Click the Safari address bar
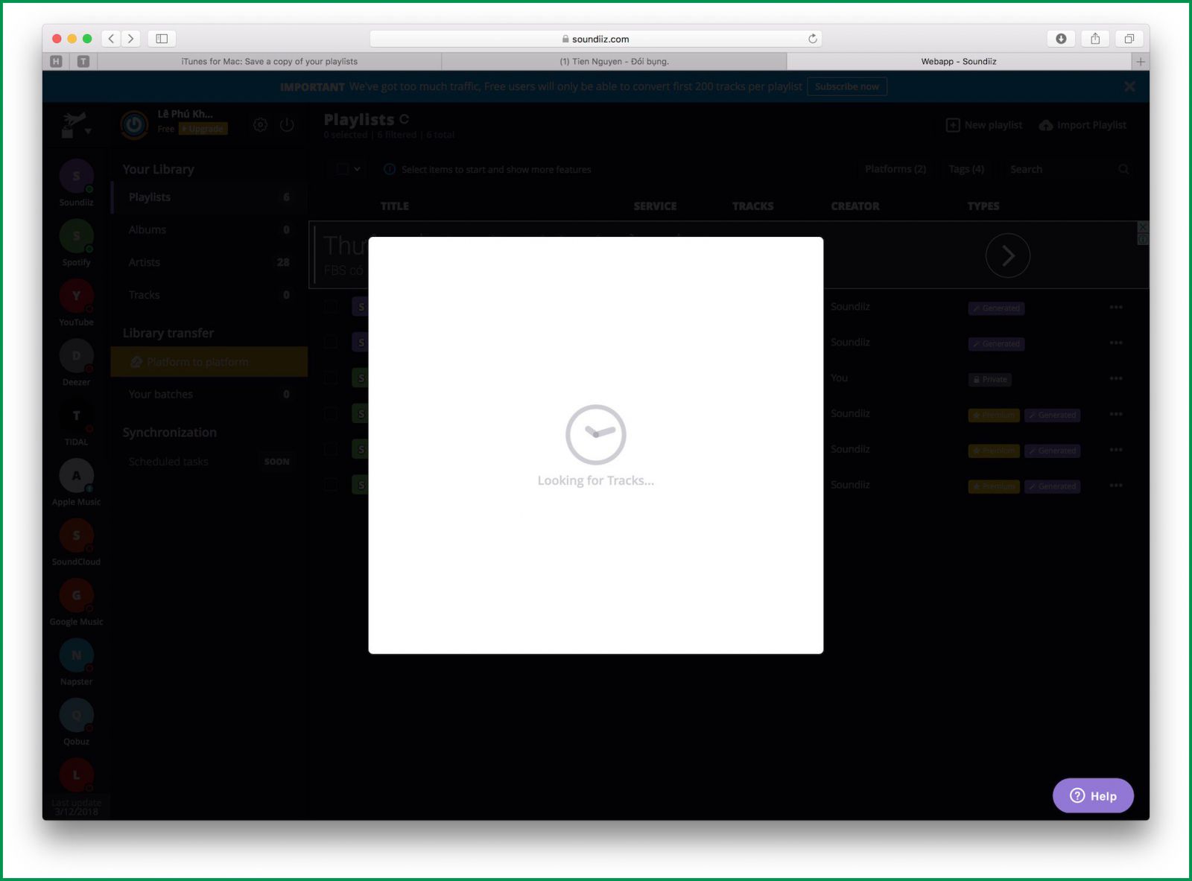 pos(595,39)
